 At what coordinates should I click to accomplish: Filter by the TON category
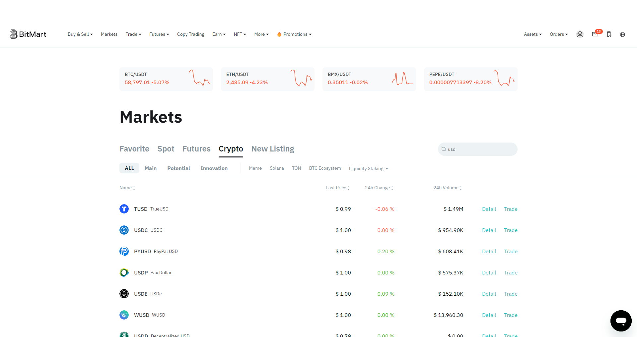click(x=297, y=168)
